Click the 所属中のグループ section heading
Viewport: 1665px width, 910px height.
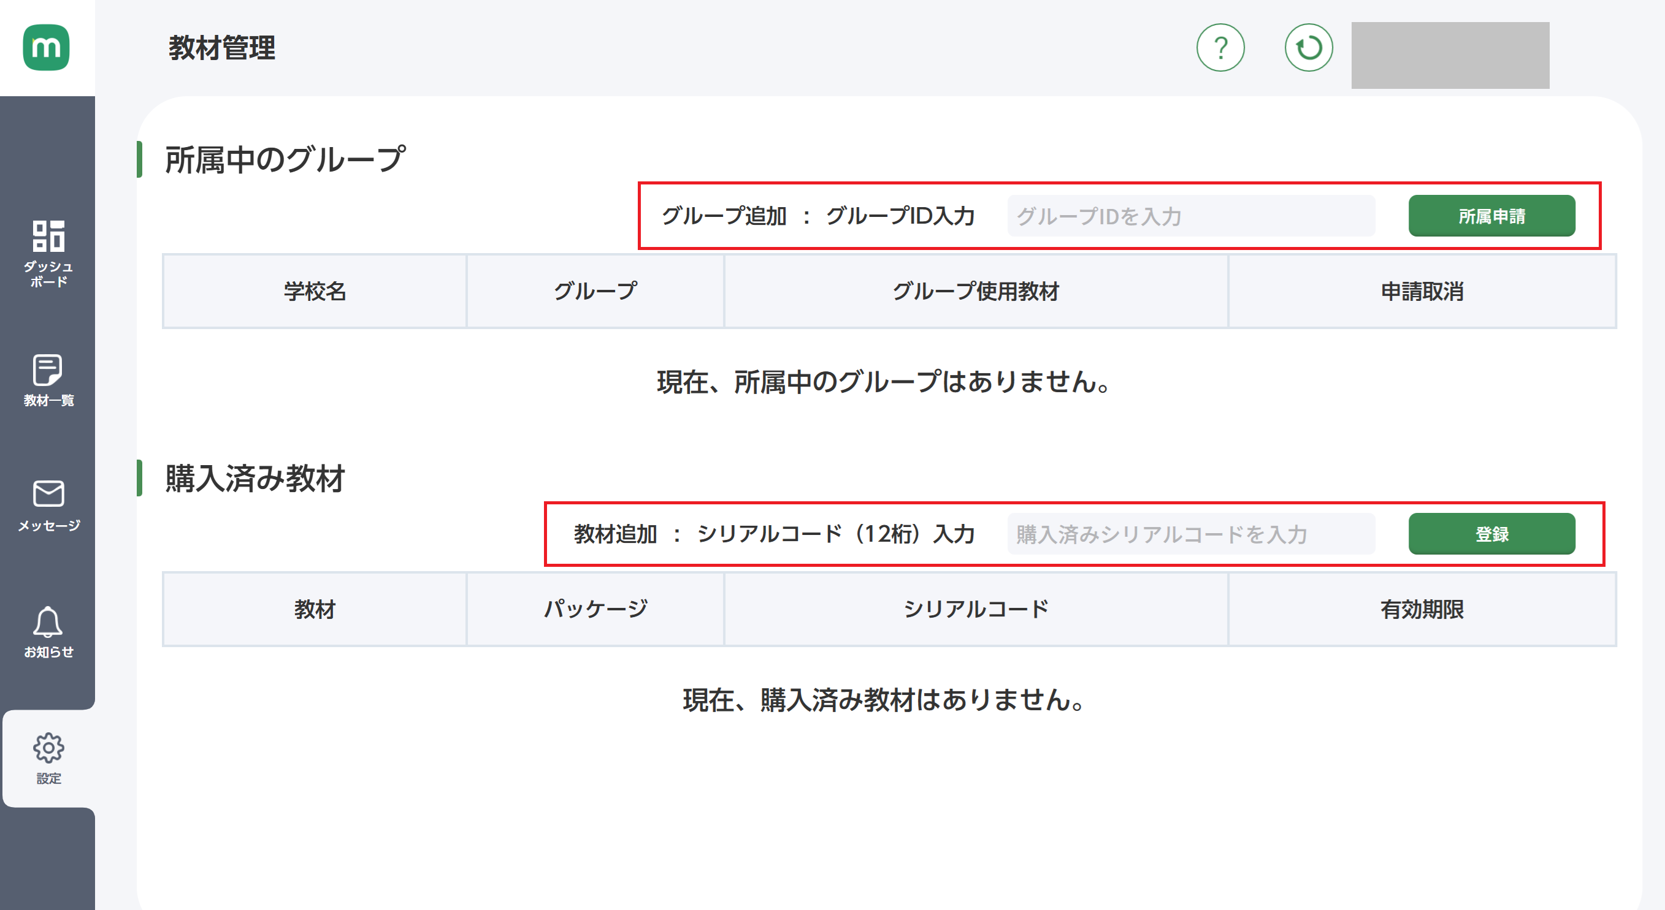click(285, 159)
